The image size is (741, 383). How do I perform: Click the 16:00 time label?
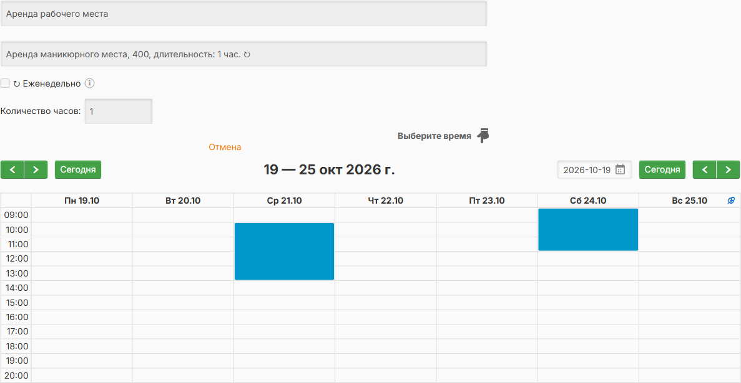tap(16, 317)
